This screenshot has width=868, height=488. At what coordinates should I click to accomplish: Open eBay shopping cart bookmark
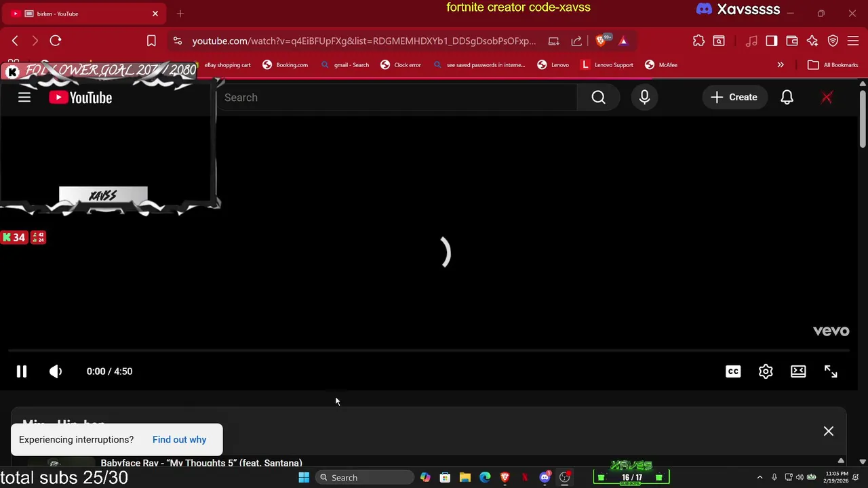226,65
